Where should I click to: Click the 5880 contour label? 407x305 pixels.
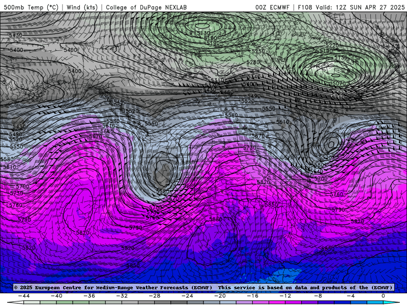coord(216,220)
